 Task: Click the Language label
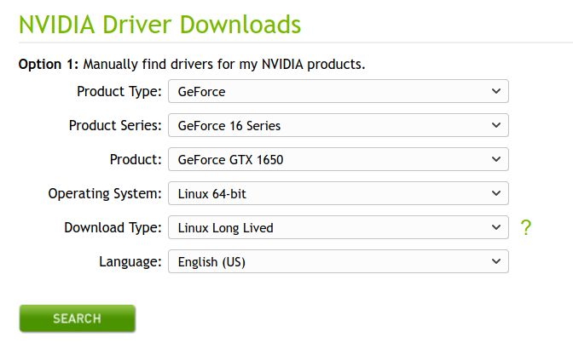click(130, 261)
